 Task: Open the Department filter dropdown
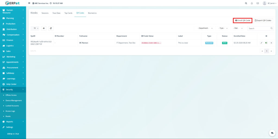point(204,28)
